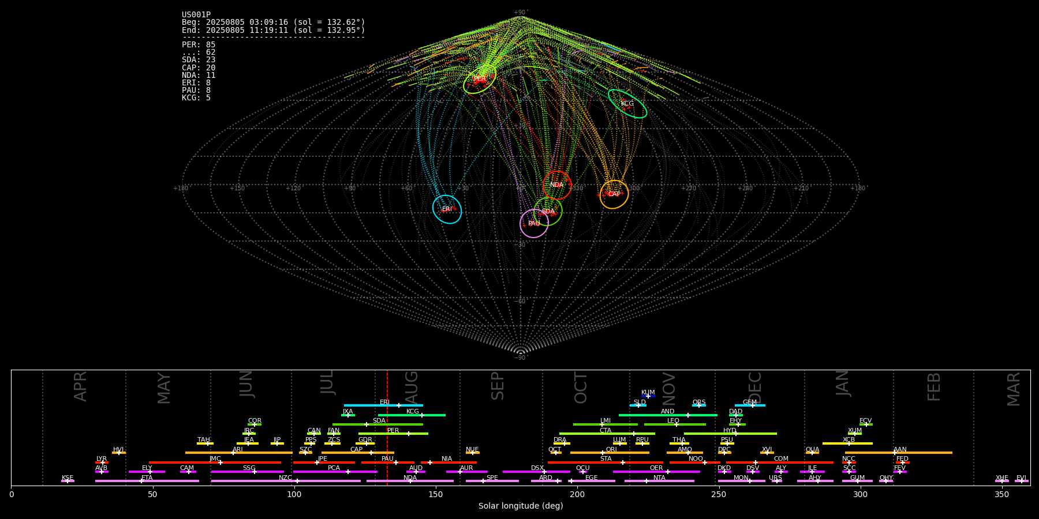The image size is (1039, 519).
Task: Click the PER radiant ellipse on the sky map
Action: (480, 79)
